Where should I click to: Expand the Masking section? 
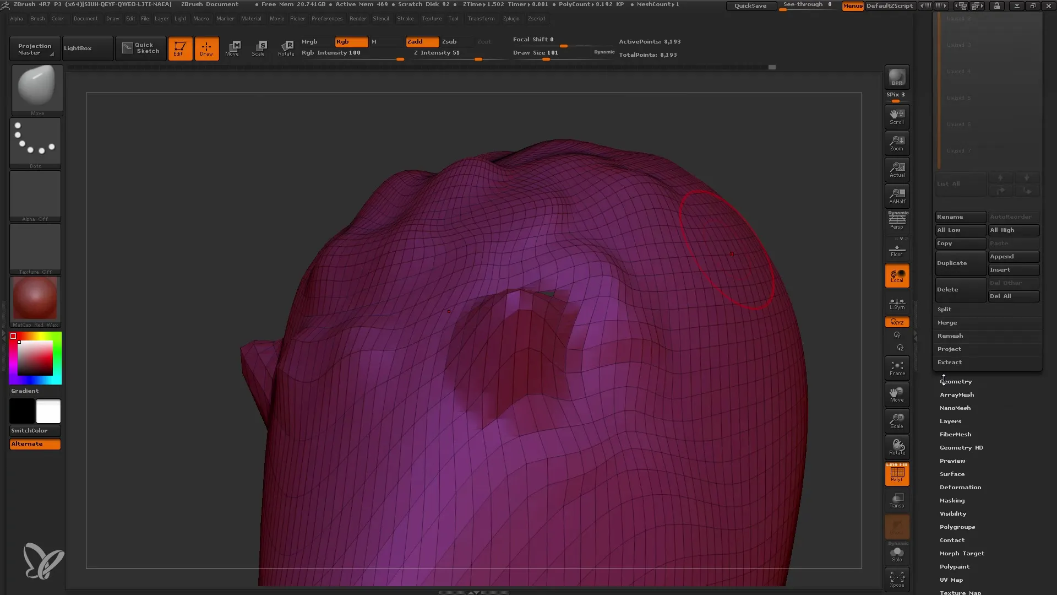coord(952,500)
